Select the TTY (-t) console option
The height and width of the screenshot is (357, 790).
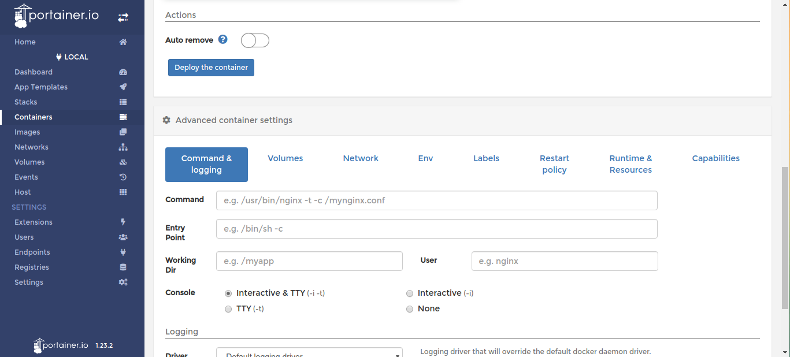228,309
